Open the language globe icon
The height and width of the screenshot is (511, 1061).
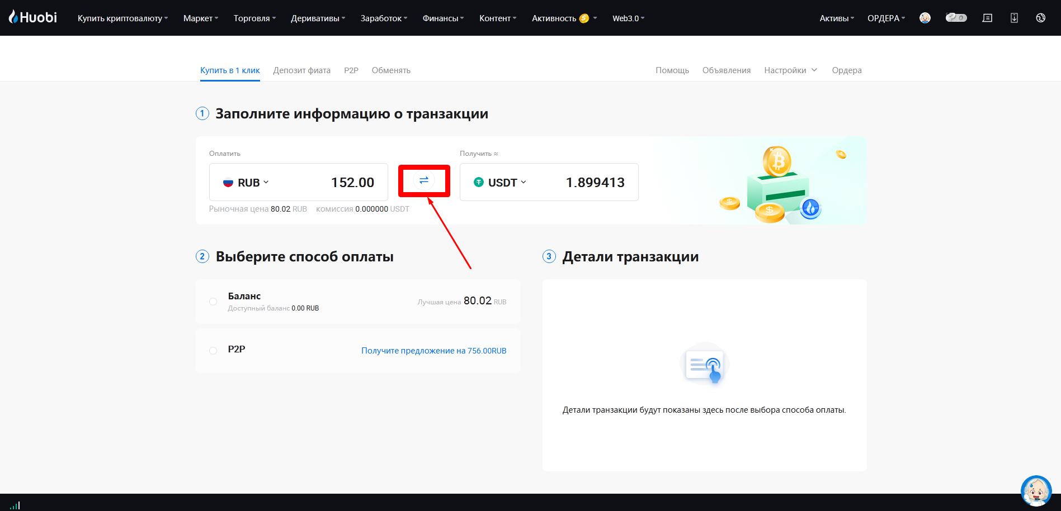point(1040,17)
